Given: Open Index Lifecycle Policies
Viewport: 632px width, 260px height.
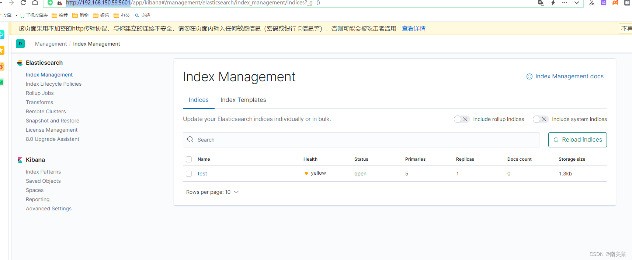Looking at the screenshot, I should pos(53,84).
